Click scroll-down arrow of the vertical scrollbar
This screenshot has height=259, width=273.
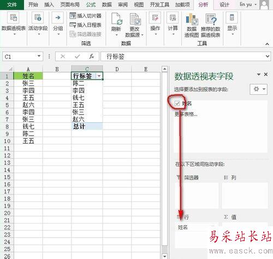click(x=164, y=256)
